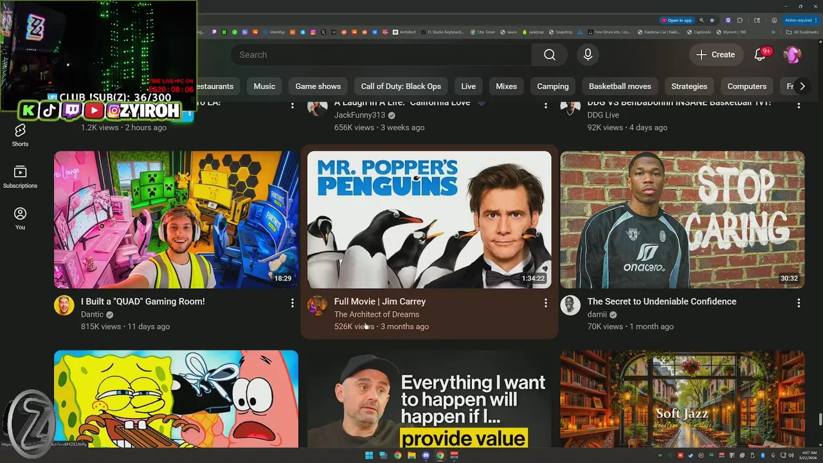Click the Dantic channel avatar
The image size is (823, 463).
(x=64, y=305)
